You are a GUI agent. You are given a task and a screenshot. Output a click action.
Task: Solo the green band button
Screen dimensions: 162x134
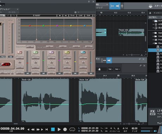pyautogui.click(x=36, y=52)
